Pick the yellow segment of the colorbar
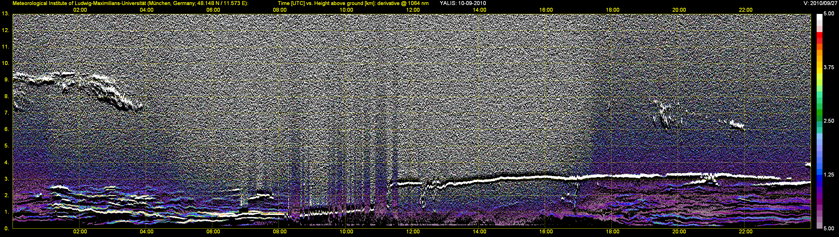This screenshot has width=839, height=237. click(x=819, y=71)
